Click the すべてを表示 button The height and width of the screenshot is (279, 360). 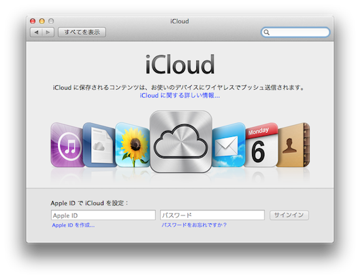pyautogui.click(x=82, y=32)
